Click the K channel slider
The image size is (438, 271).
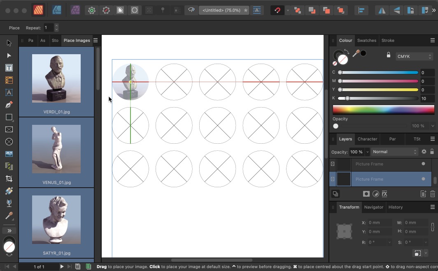pos(378,98)
